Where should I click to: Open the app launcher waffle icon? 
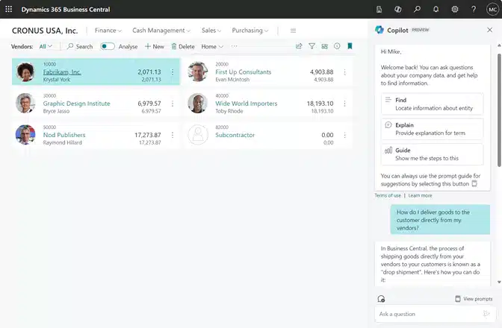coord(9,9)
